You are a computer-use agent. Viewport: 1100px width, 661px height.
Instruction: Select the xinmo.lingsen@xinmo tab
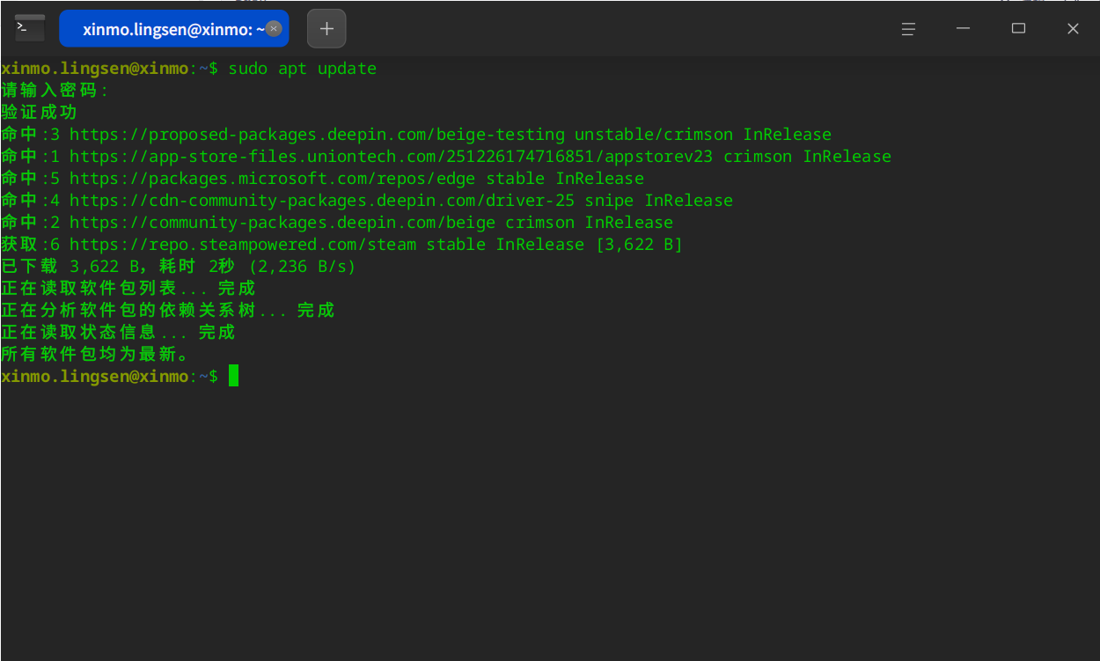pyautogui.click(x=173, y=28)
